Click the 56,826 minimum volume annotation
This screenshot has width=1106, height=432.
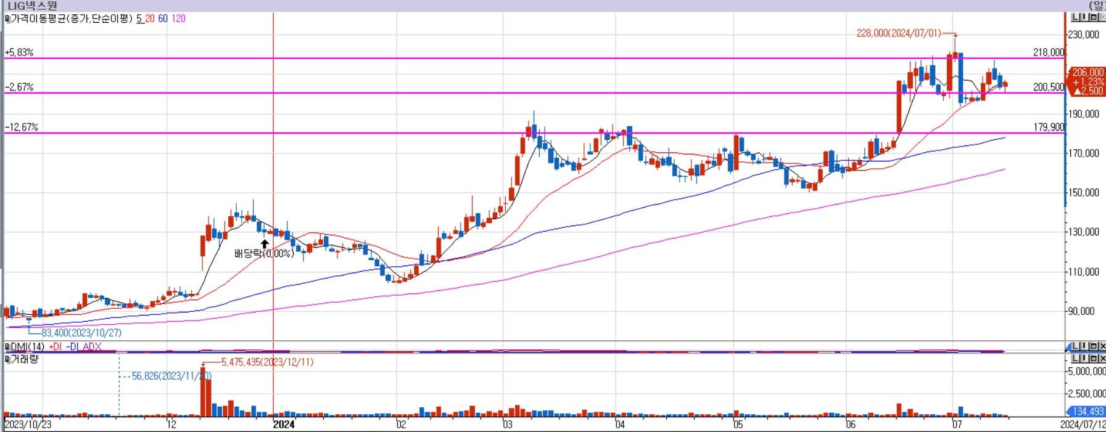171,376
